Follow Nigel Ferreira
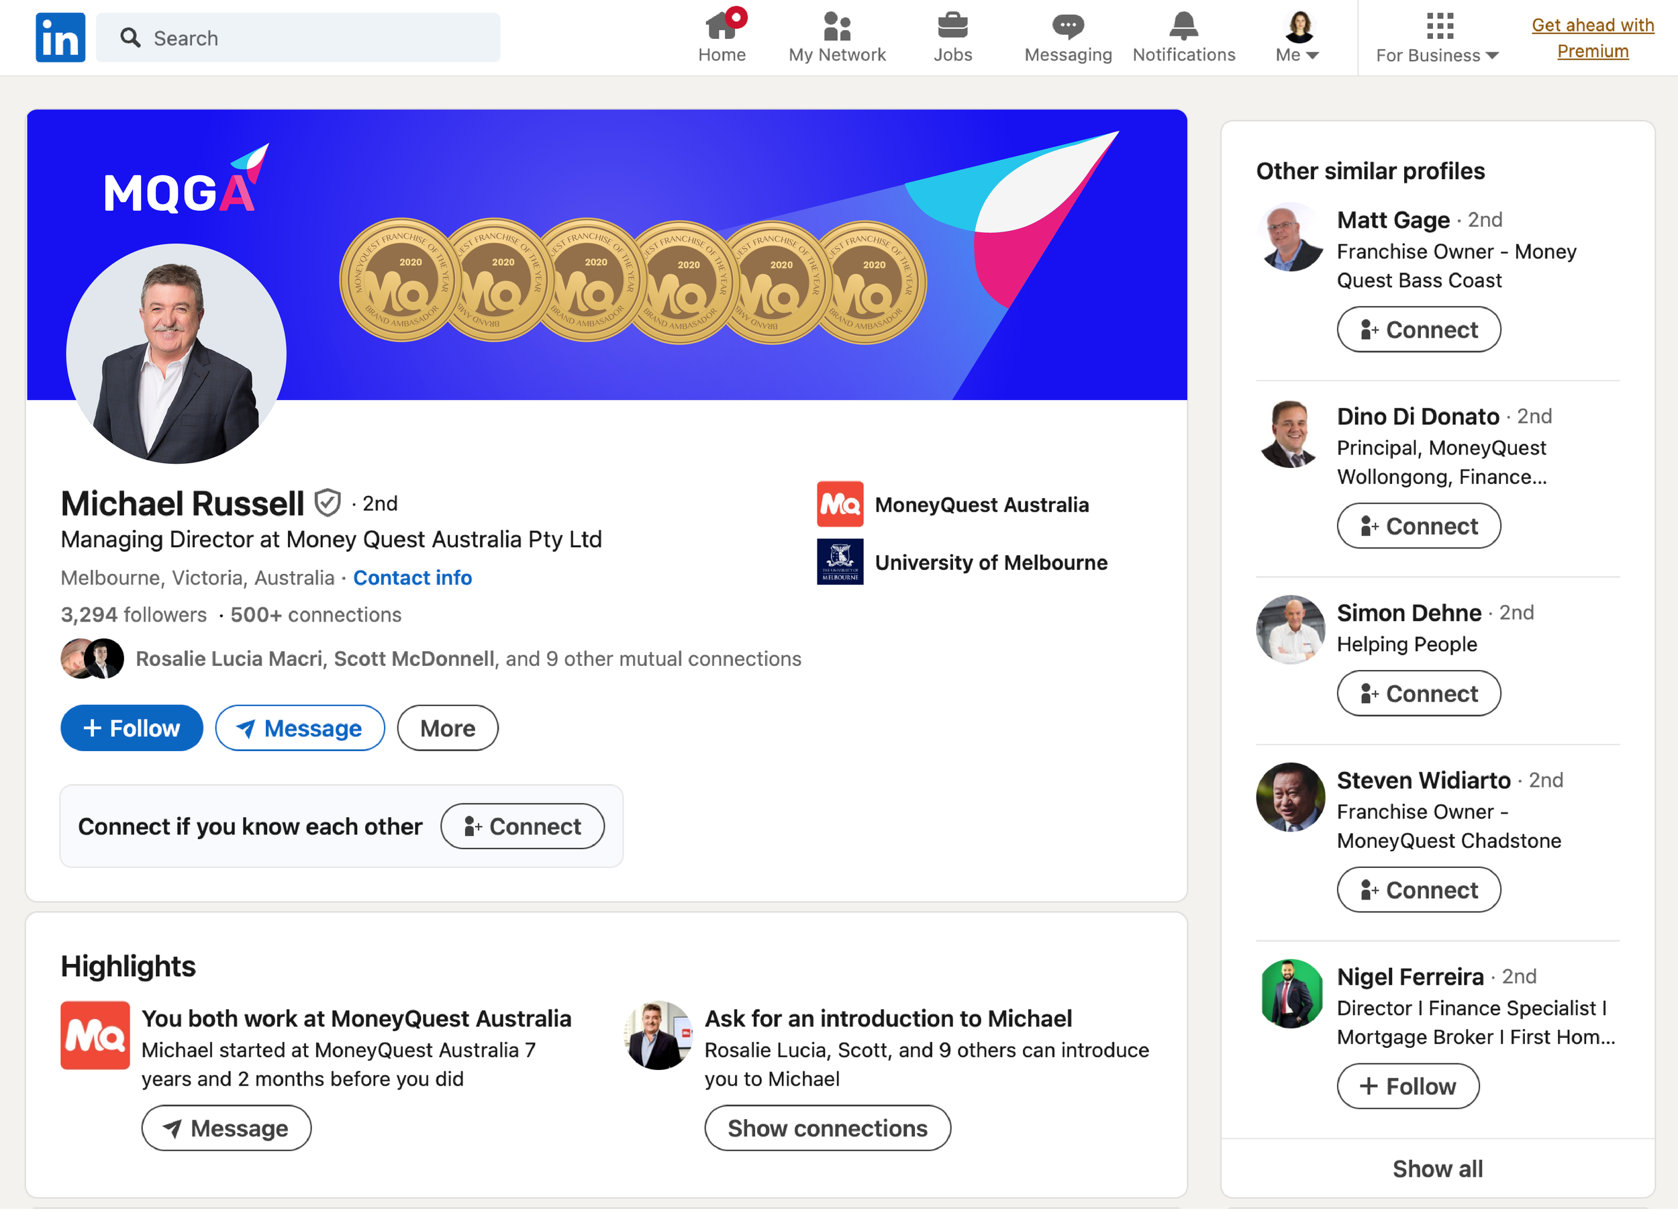Viewport: 1678px width, 1209px height. pos(1408,1086)
